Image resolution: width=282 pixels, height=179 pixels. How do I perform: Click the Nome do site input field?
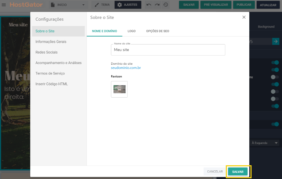(168, 50)
